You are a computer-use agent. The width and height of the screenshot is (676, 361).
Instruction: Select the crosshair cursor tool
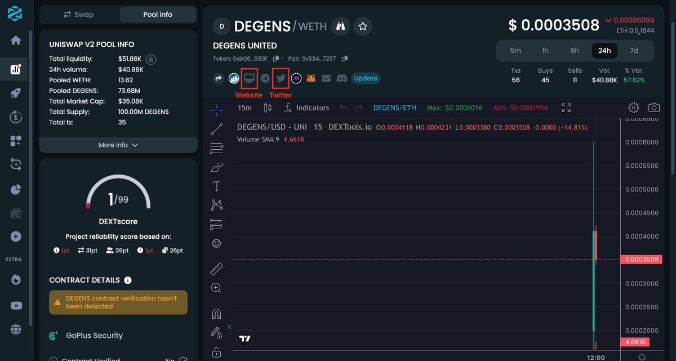pos(216,110)
